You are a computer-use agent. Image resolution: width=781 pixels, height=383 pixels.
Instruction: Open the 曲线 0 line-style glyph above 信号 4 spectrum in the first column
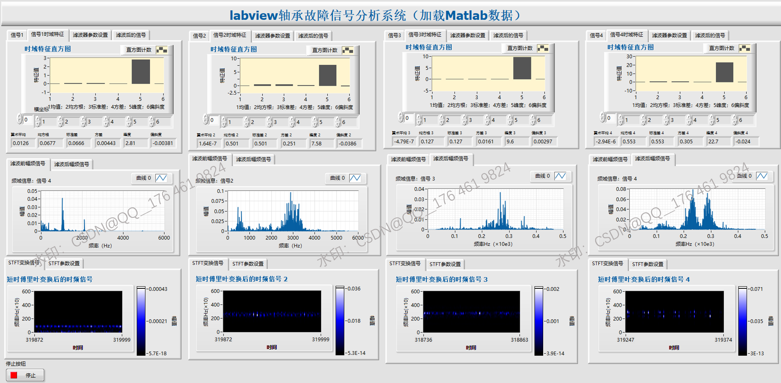coord(161,178)
